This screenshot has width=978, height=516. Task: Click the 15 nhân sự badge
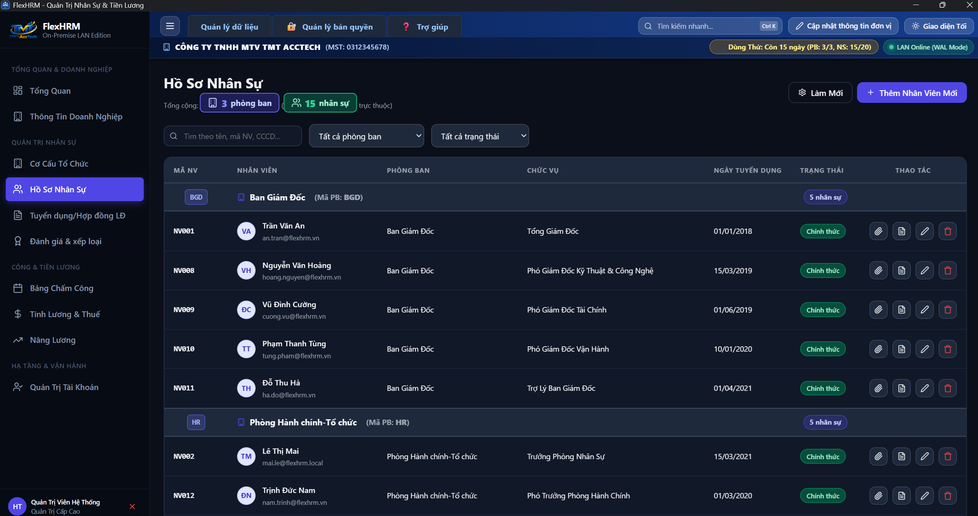[x=320, y=103]
